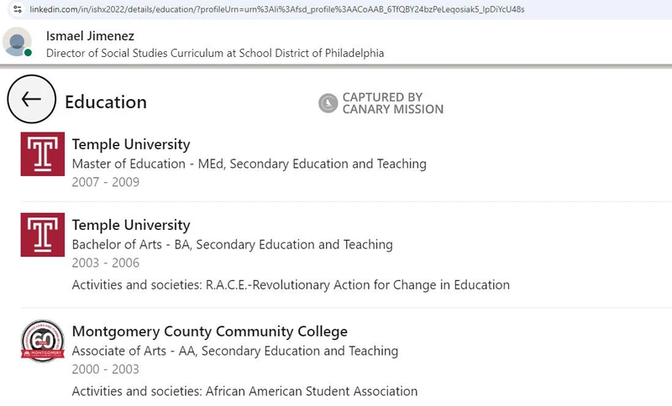Click the site information icon in address bar
Image resolution: width=672 pixels, height=406 pixels.
pos(17,8)
